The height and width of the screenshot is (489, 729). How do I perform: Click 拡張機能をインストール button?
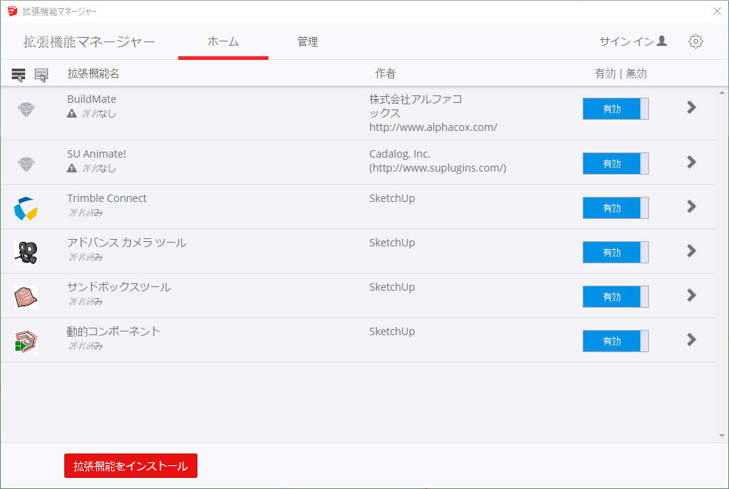[x=131, y=466]
